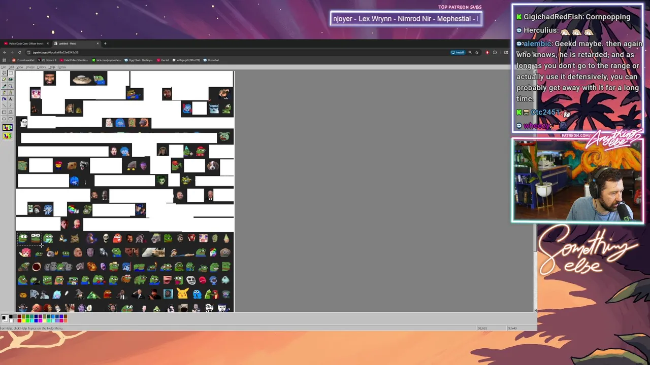Open the Image menu
The image size is (650, 365).
(x=30, y=67)
